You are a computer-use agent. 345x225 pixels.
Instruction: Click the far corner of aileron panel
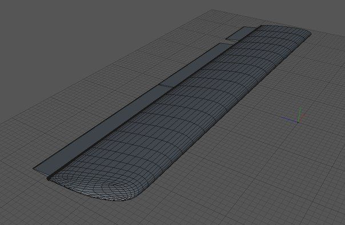pyautogui.click(x=244, y=27)
